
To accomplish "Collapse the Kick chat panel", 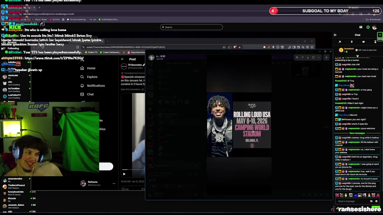I will point(335,35).
